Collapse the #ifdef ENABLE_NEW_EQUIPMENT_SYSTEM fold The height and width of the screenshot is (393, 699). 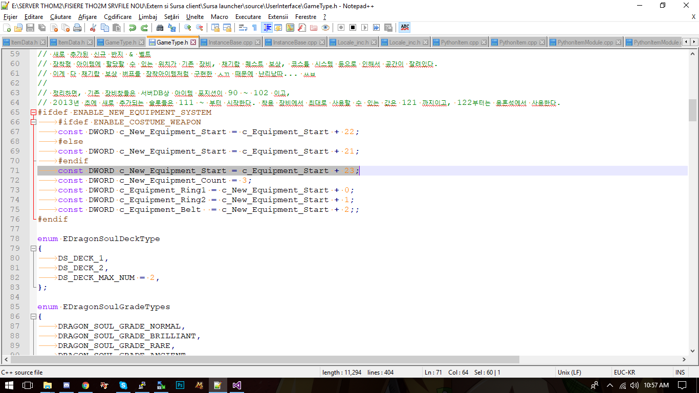pyautogui.click(x=33, y=113)
